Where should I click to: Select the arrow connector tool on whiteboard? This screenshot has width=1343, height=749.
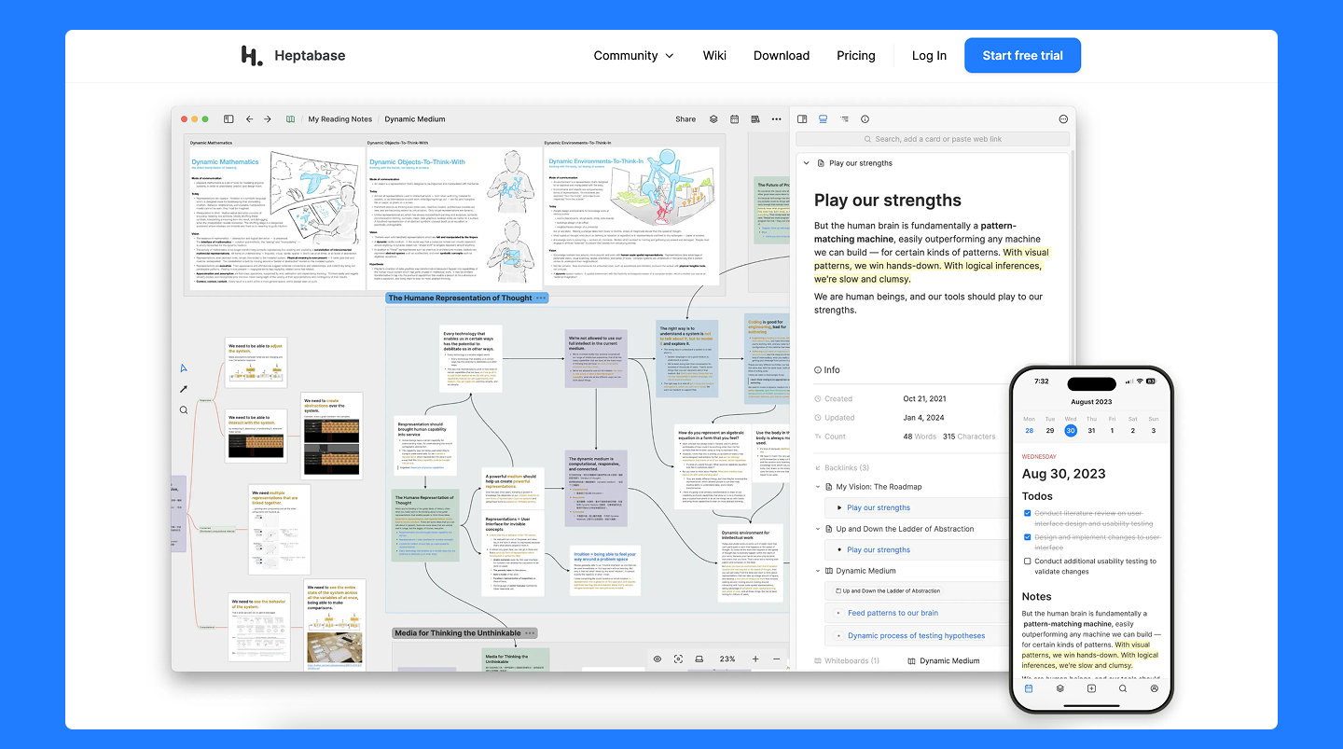pos(184,389)
